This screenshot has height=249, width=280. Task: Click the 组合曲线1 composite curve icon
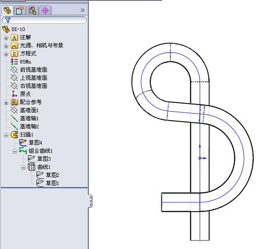(x=23, y=151)
